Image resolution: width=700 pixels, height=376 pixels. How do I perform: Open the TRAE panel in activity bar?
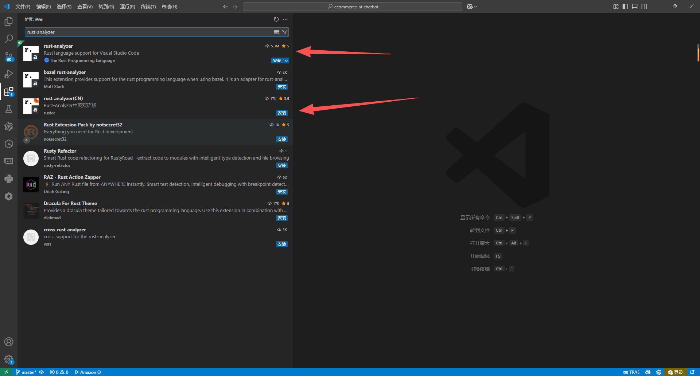(x=9, y=161)
